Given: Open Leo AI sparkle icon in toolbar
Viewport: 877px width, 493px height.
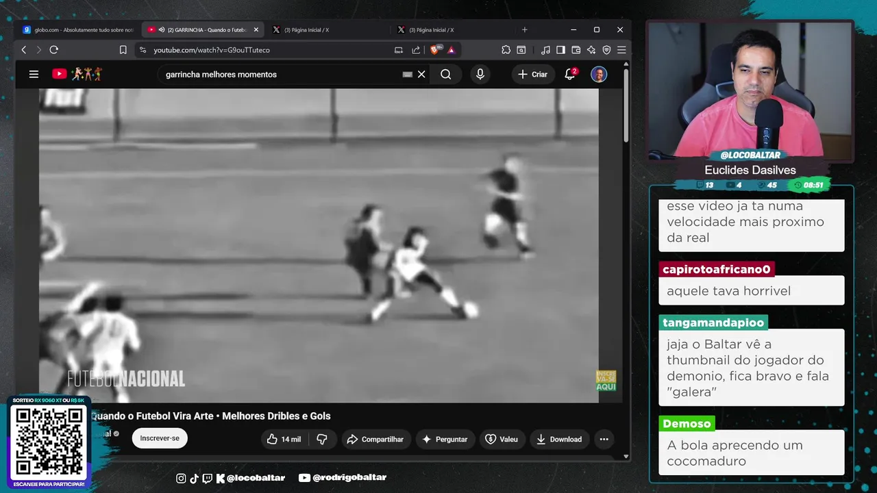Looking at the screenshot, I should (x=591, y=50).
